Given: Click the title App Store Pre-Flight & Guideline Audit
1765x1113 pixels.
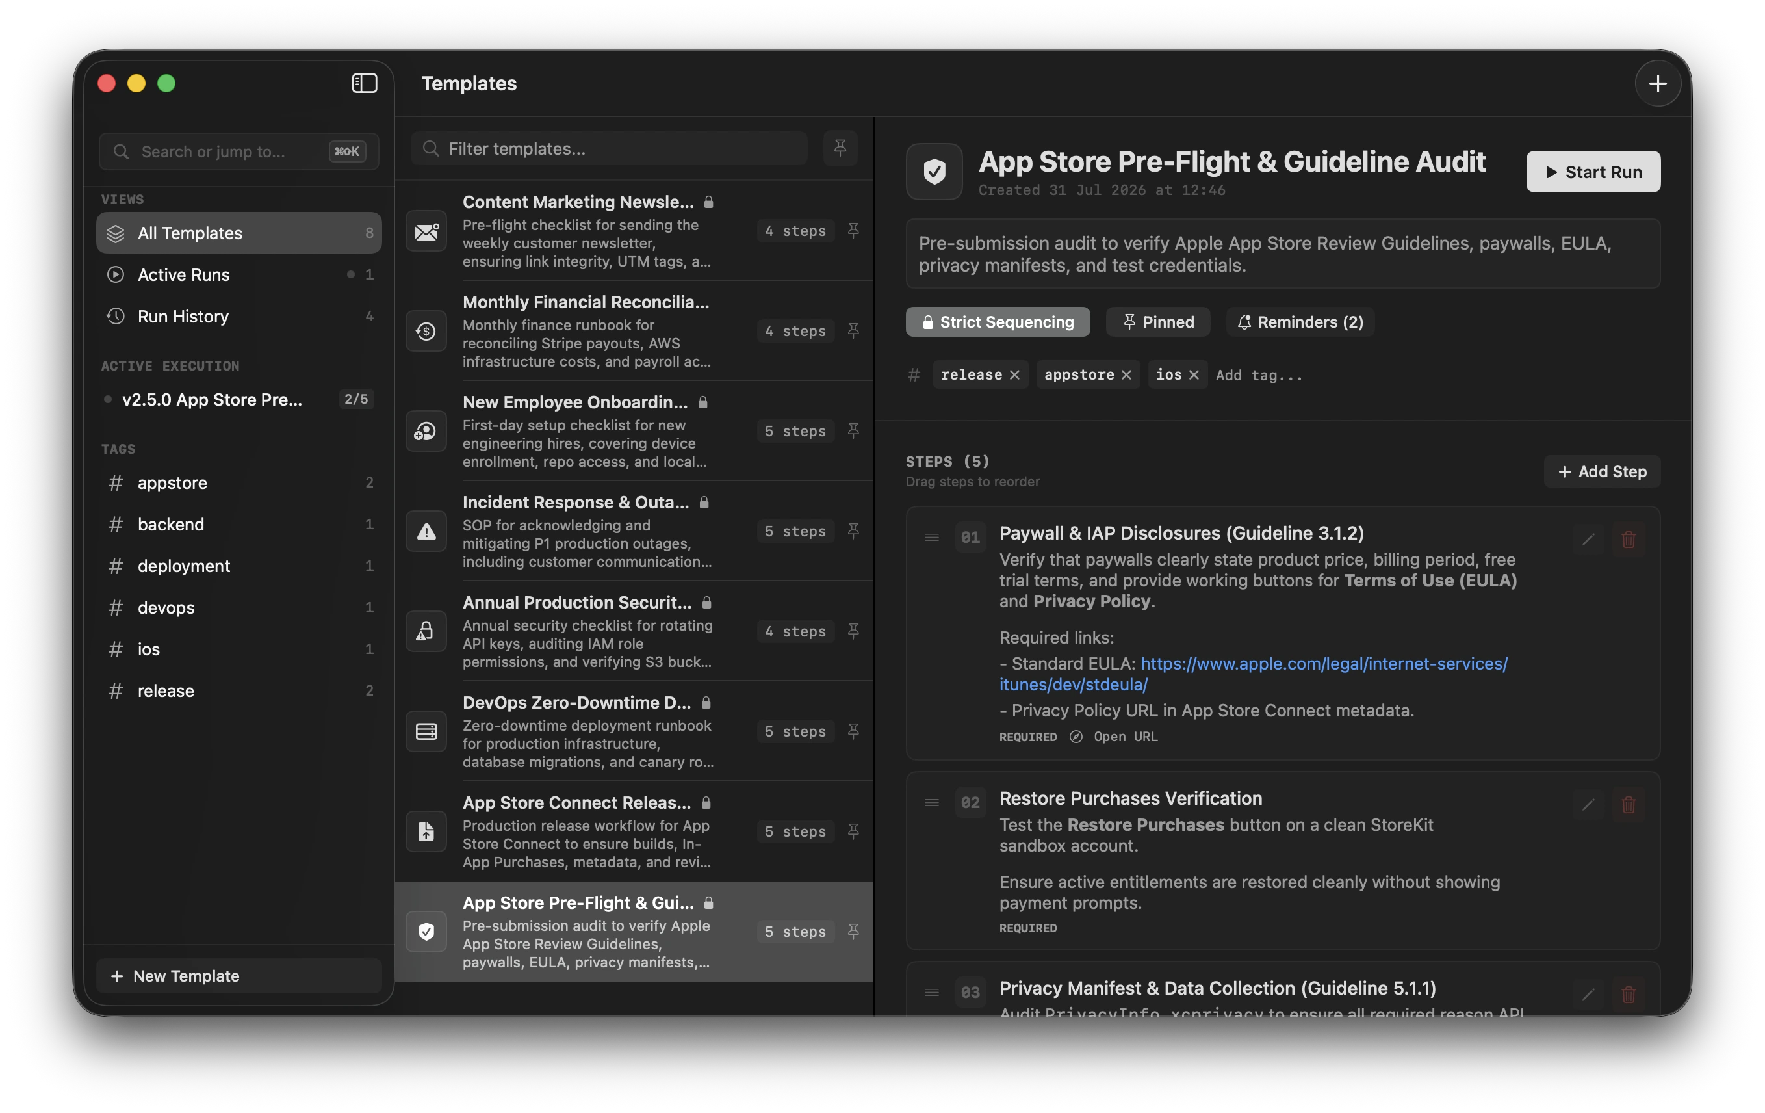Looking at the screenshot, I should [x=1232, y=161].
